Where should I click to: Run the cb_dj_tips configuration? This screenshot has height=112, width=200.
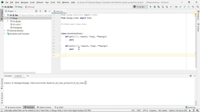[x=151, y=7]
